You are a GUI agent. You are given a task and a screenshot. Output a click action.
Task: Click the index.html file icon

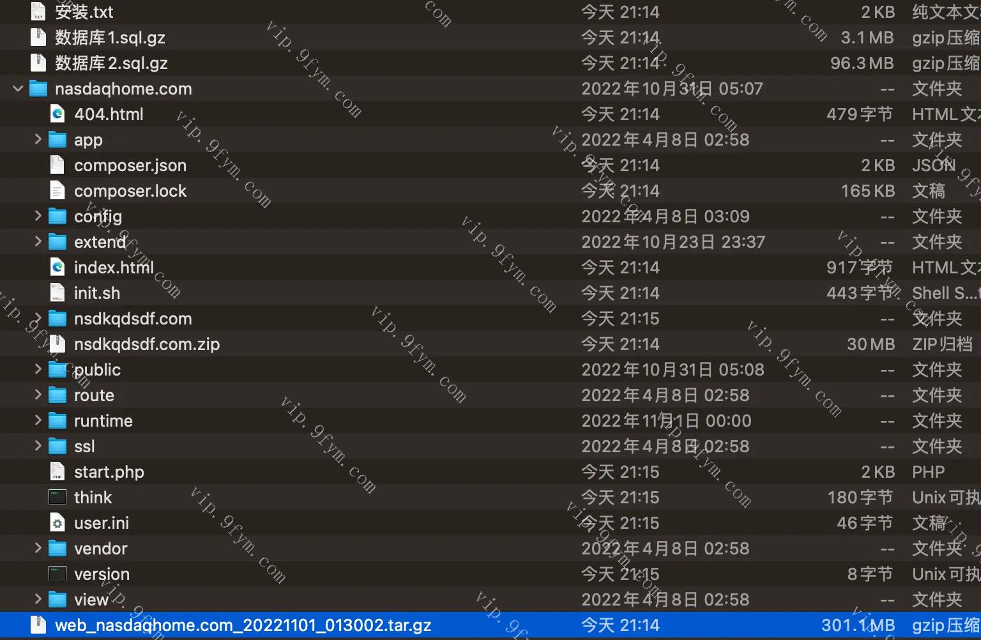pyautogui.click(x=57, y=268)
